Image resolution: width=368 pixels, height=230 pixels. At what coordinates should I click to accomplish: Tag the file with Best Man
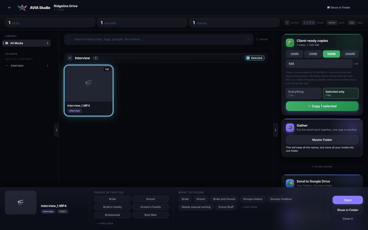pos(150,215)
